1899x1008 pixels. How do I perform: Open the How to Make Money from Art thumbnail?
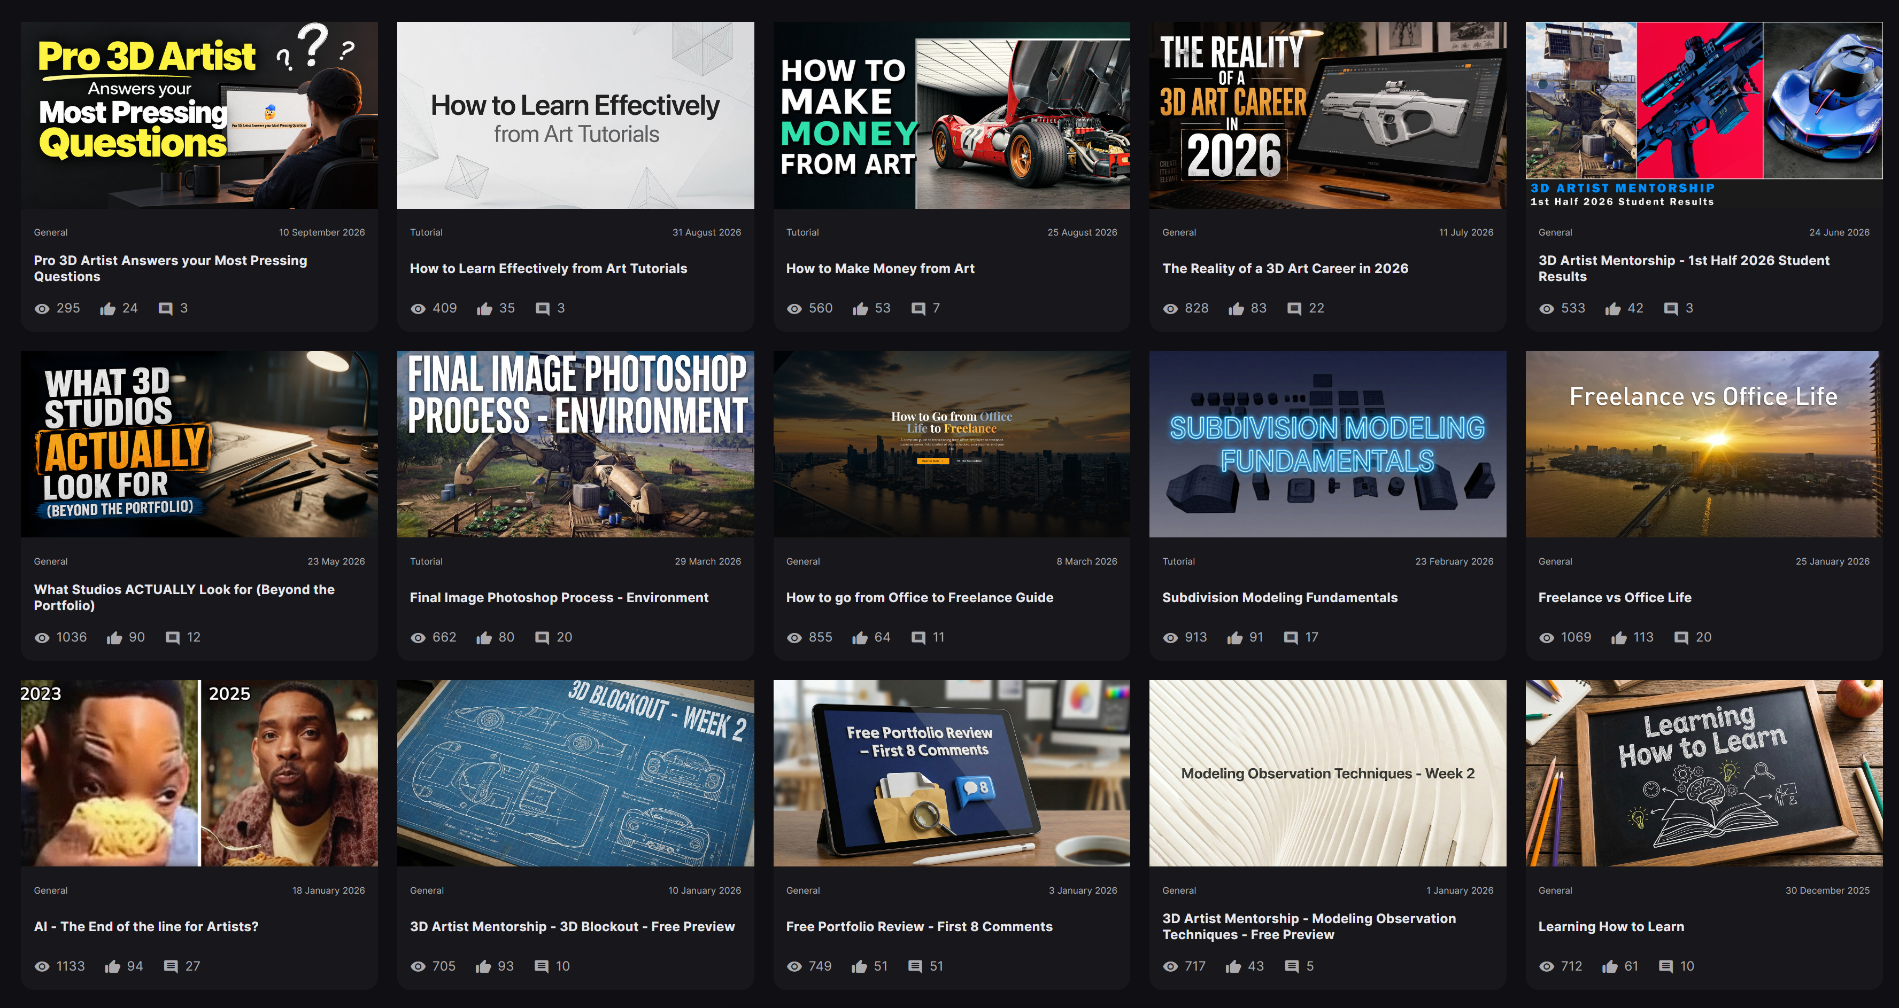click(951, 115)
